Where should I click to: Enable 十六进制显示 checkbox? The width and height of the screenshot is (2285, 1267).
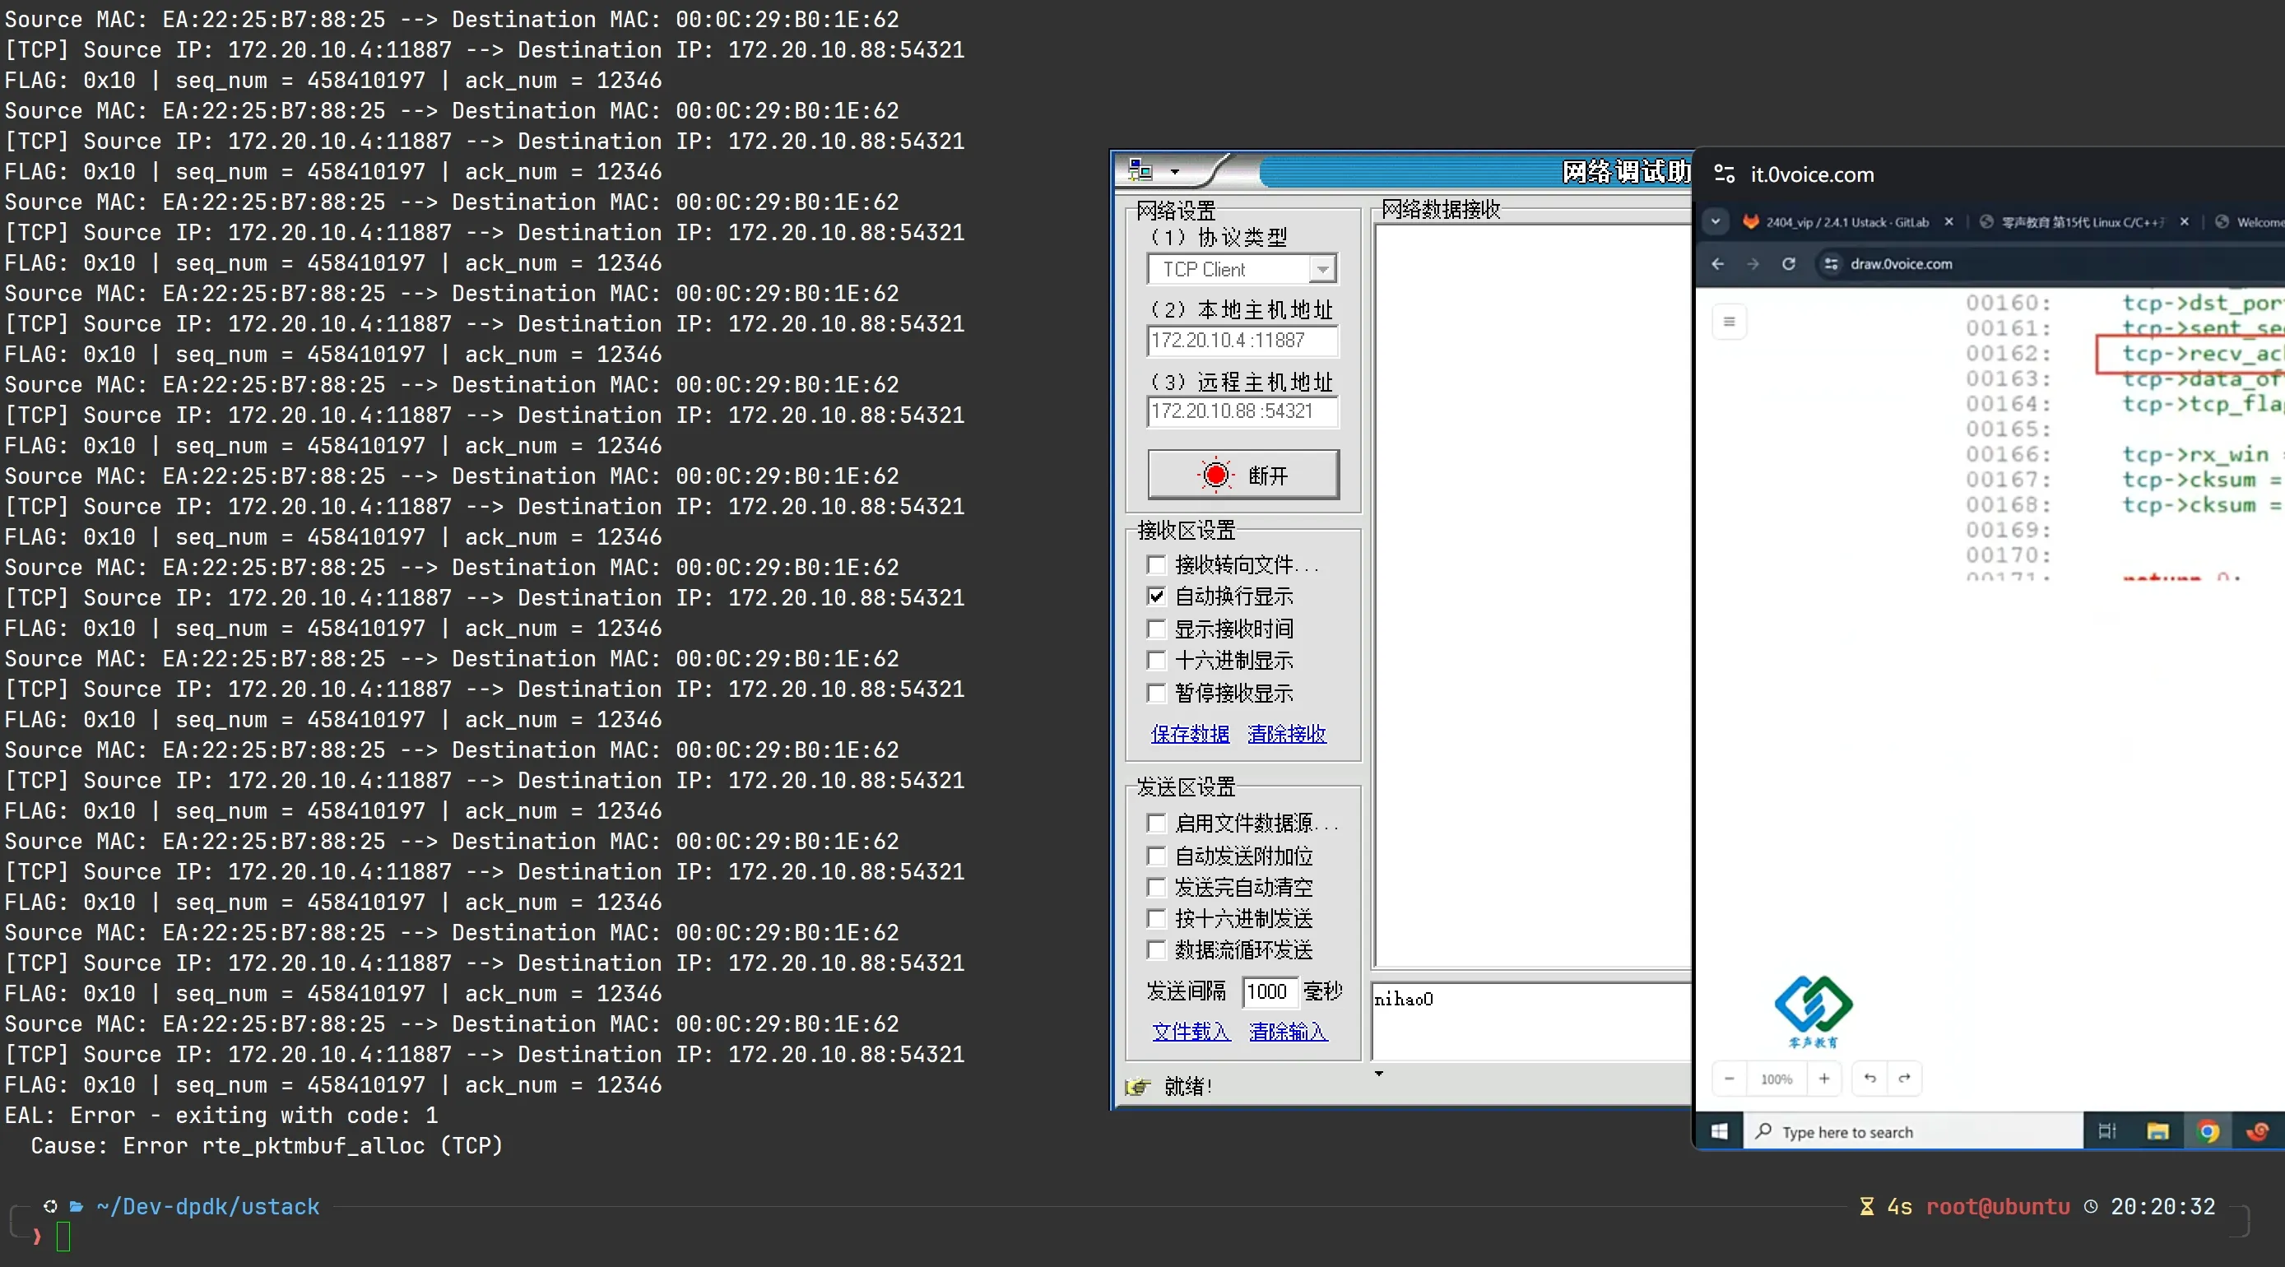click(1156, 661)
